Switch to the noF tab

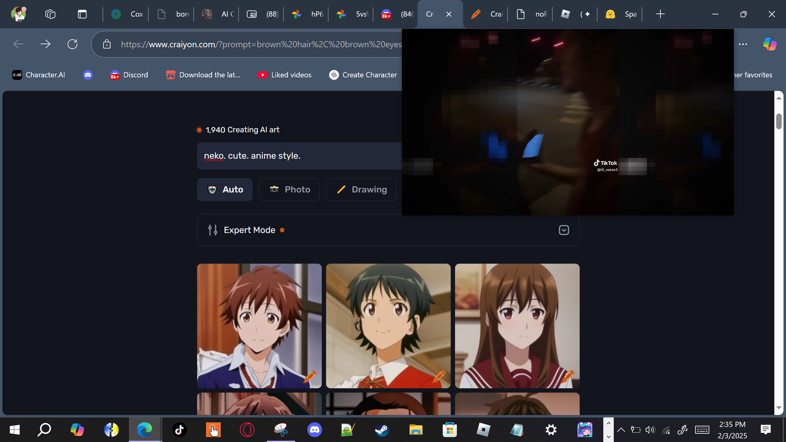click(x=531, y=14)
